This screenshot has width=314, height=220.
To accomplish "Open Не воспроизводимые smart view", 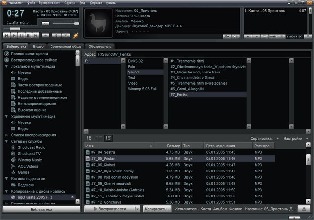I will pos(37,104).
